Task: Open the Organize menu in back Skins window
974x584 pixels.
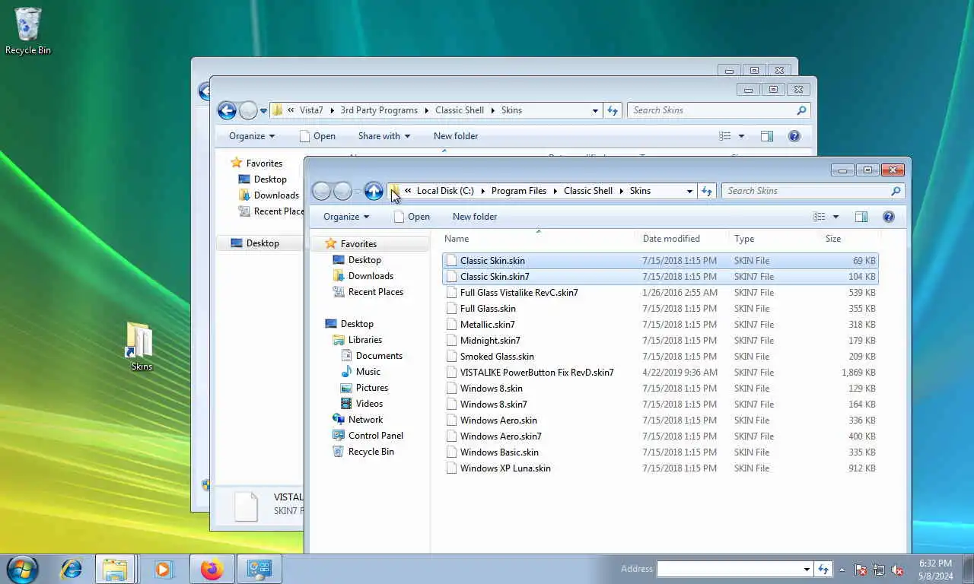Action: click(x=252, y=136)
